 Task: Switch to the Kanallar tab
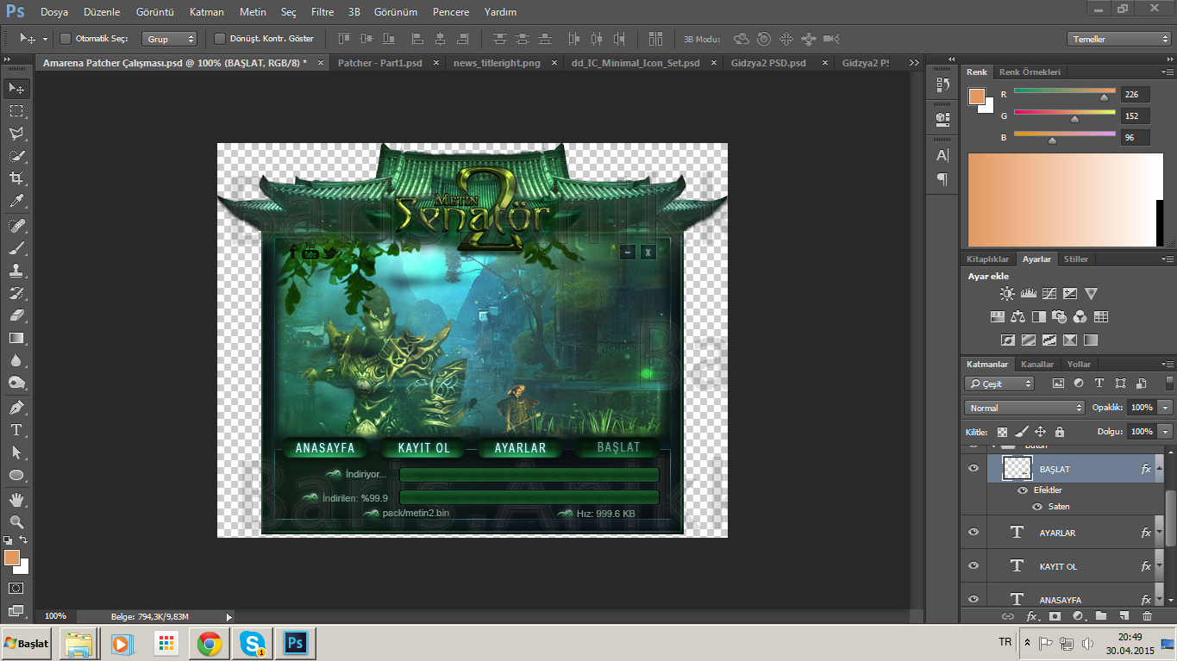(1037, 365)
